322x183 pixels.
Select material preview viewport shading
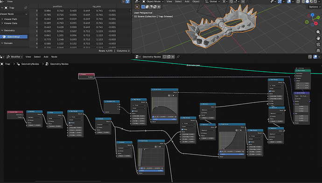coord(311,1)
